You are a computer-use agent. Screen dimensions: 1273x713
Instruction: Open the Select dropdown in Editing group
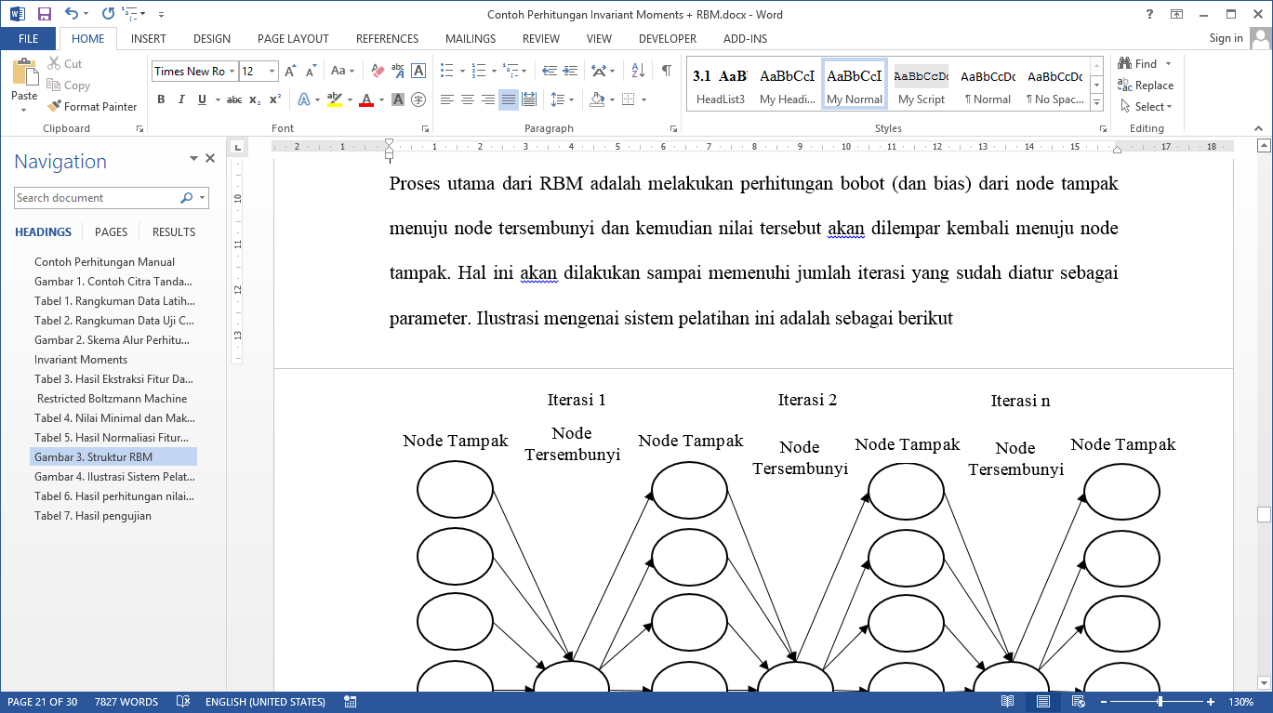click(x=1147, y=107)
